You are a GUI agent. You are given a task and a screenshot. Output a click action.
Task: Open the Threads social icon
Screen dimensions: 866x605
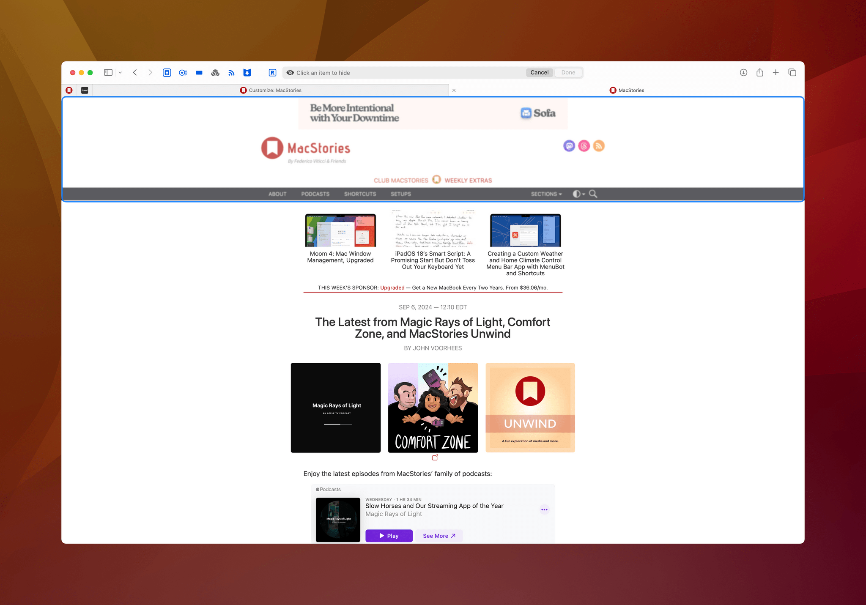click(584, 146)
